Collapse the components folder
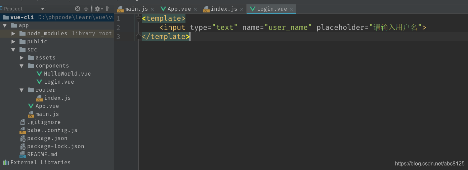The image size is (468, 170). point(22,66)
